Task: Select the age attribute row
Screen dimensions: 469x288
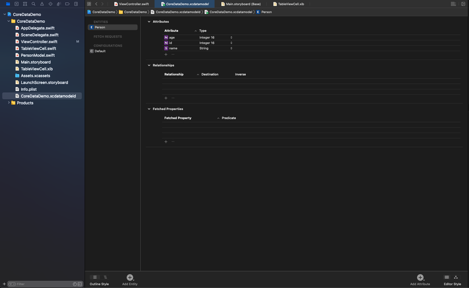Action: click(x=311, y=38)
